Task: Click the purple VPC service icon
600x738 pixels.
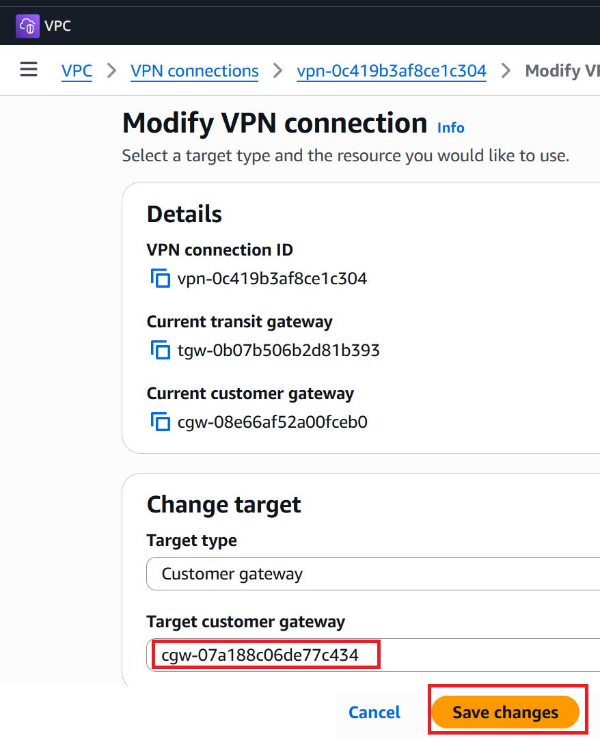Action: (x=27, y=26)
